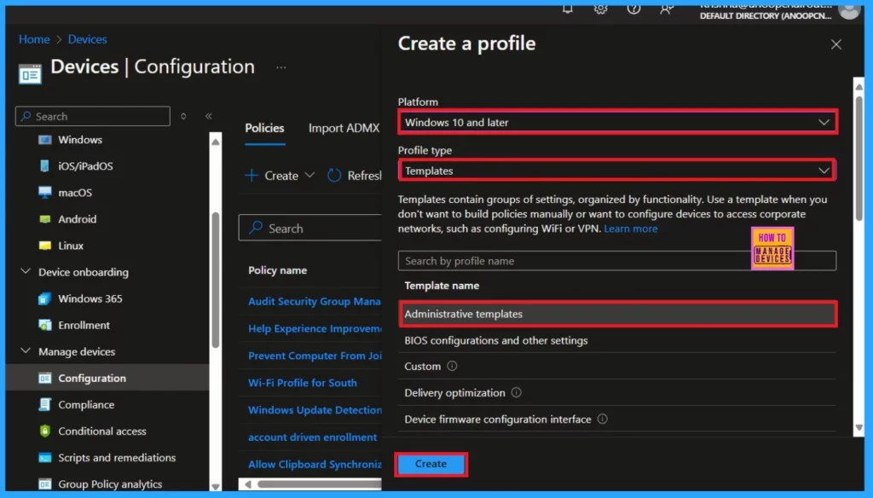873x498 pixels.
Task: Click the Conditional access shield icon
Action: point(45,431)
